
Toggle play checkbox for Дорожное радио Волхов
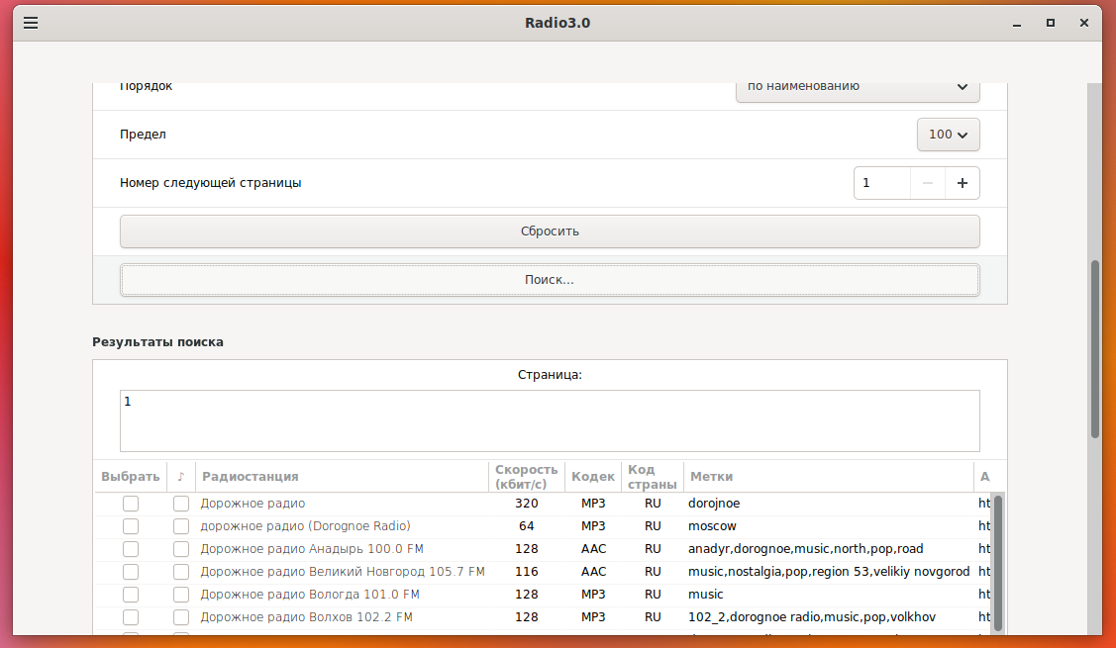[x=181, y=617]
